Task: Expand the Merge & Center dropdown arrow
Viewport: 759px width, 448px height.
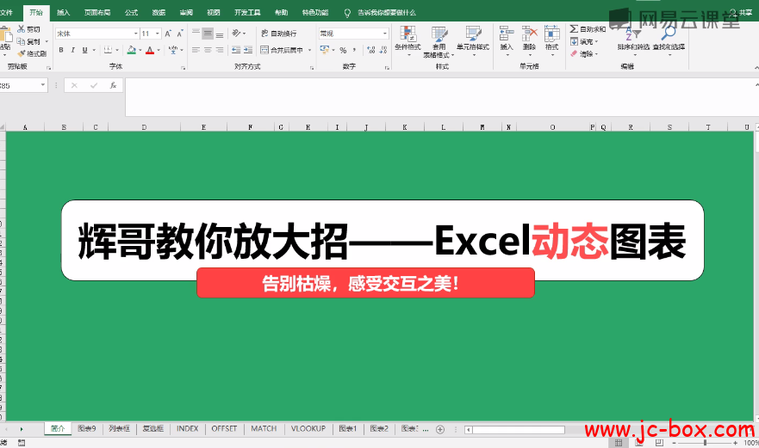Action: tap(310, 50)
